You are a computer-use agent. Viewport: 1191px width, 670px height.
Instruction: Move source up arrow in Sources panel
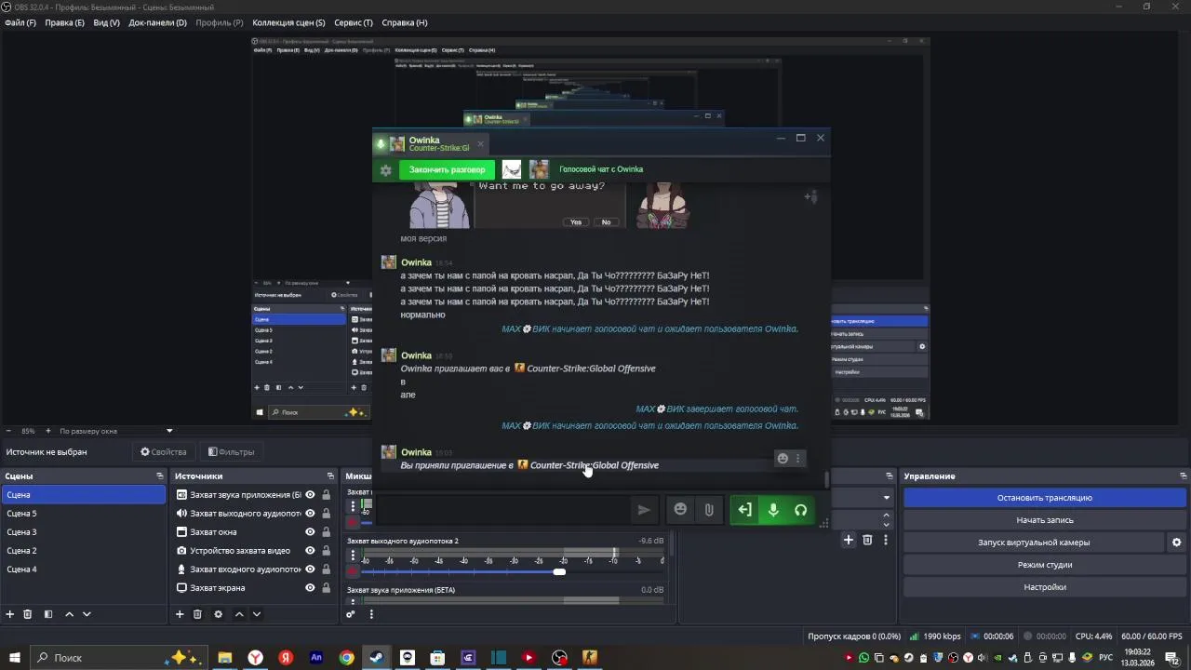tap(239, 614)
